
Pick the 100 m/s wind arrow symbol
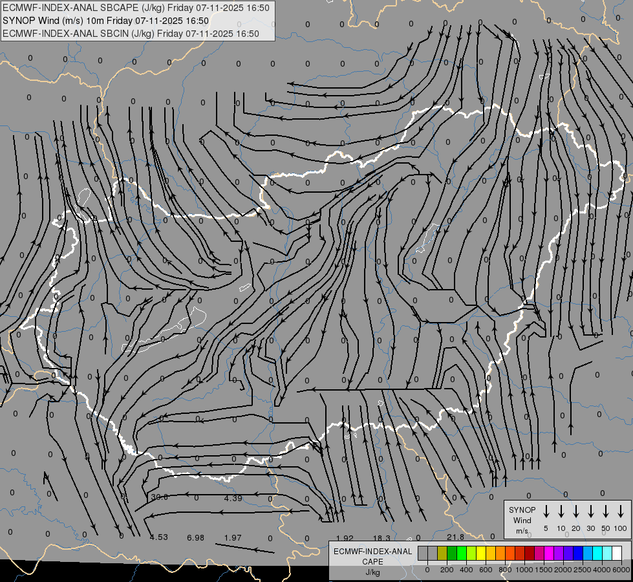tap(621, 512)
